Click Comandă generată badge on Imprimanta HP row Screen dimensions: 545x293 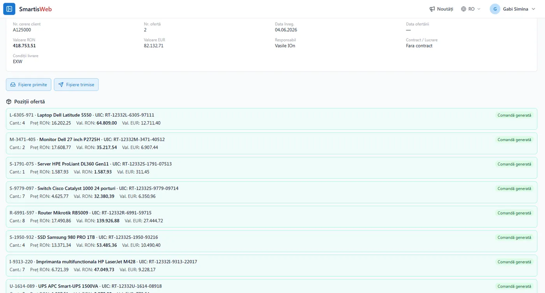coord(514,262)
